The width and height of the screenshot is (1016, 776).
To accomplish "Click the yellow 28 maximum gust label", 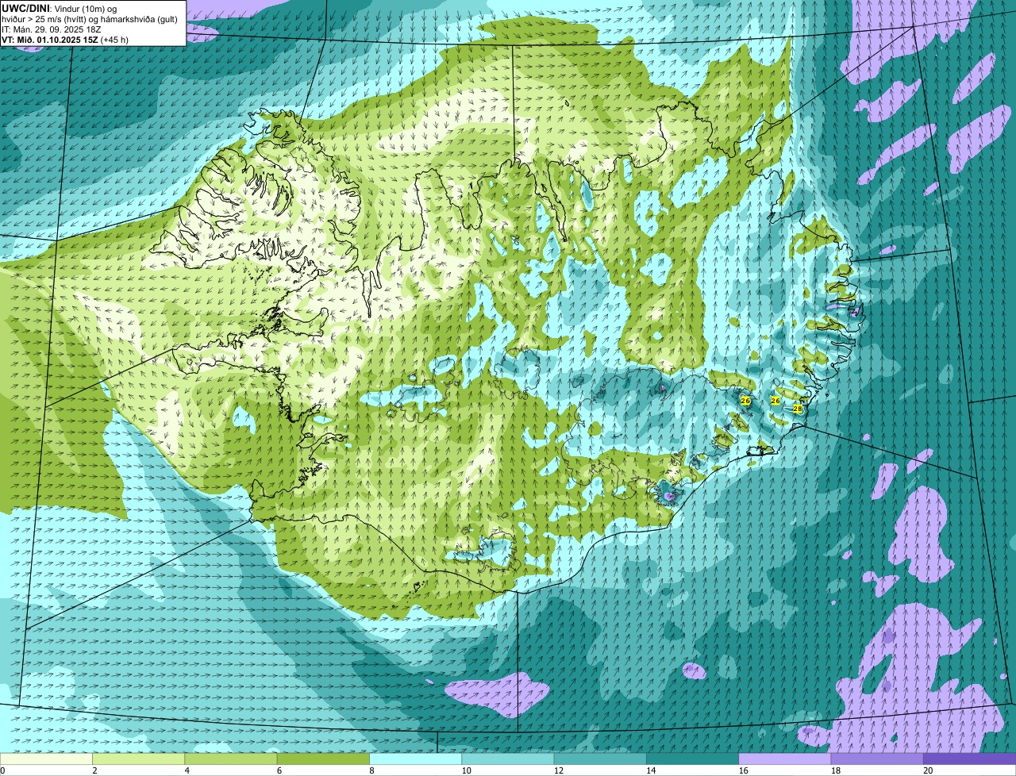I will [798, 409].
